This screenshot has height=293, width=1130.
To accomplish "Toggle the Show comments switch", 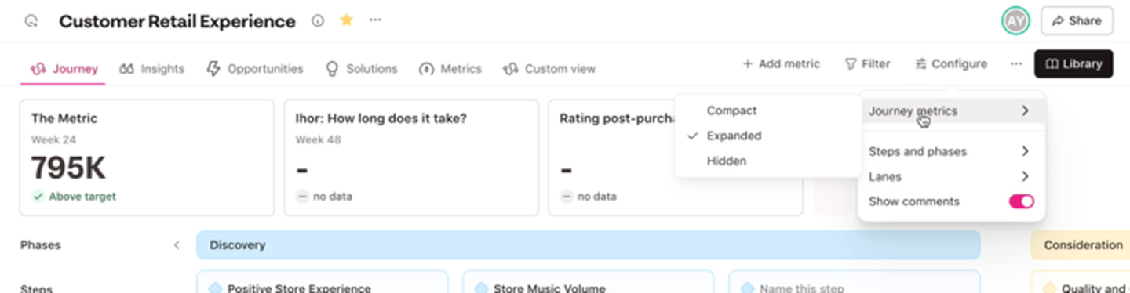I will pyautogui.click(x=1021, y=201).
